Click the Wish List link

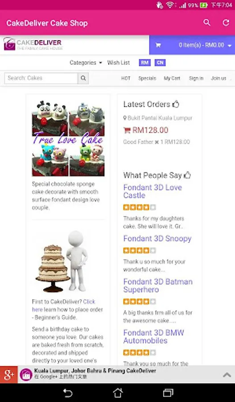(x=119, y=63)
